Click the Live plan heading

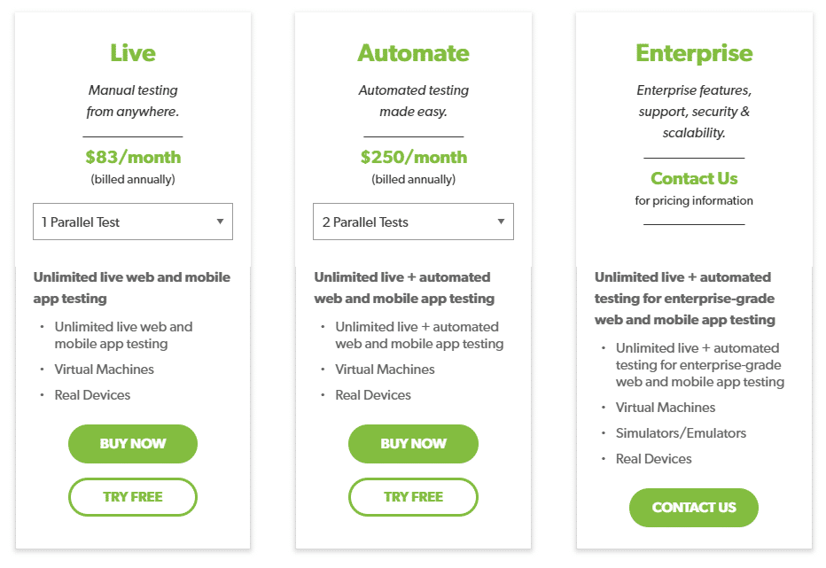pyautogui.click(x=132, y=52)
